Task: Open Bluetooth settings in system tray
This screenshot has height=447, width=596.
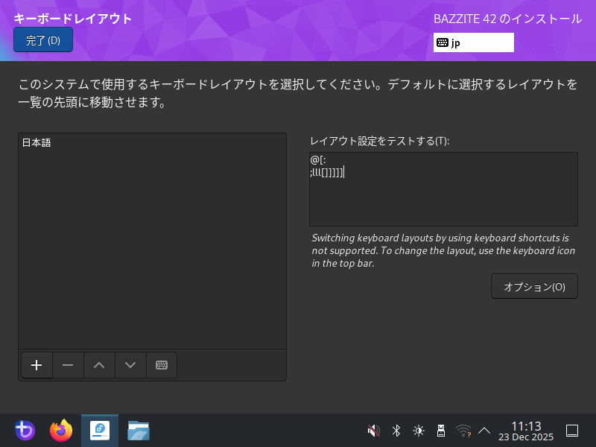Action: click(396, 431)
